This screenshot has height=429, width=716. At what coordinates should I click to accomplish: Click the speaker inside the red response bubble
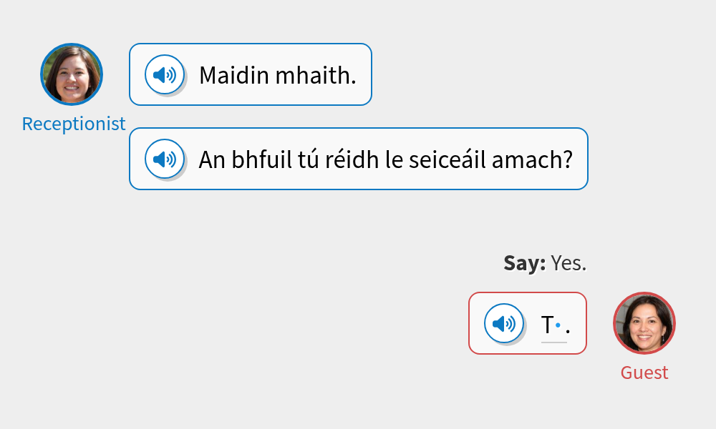(x=503, y=323)
